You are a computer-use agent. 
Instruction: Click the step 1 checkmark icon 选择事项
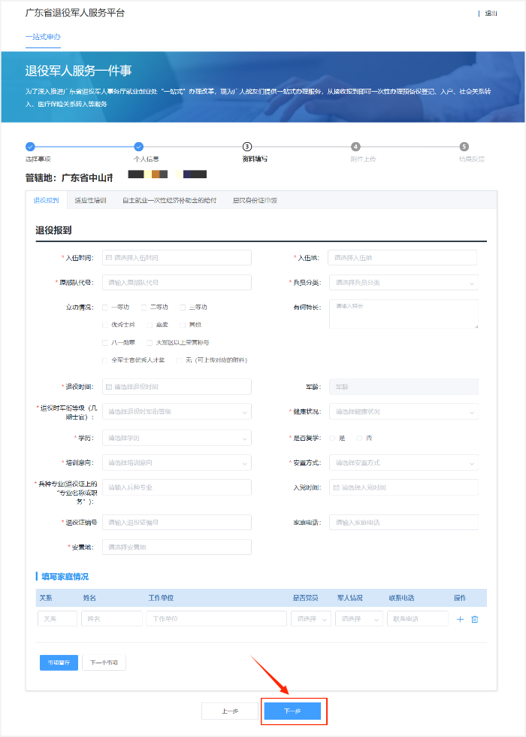30,147
